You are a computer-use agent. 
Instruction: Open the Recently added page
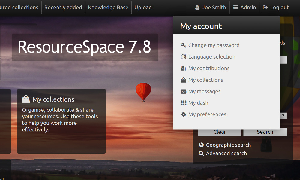tap(63, 8)
